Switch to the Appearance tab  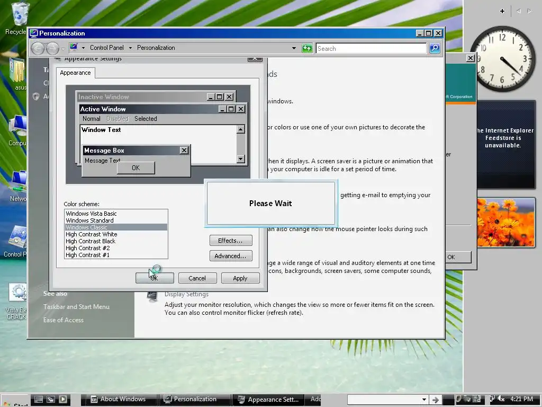pos(75,73)
